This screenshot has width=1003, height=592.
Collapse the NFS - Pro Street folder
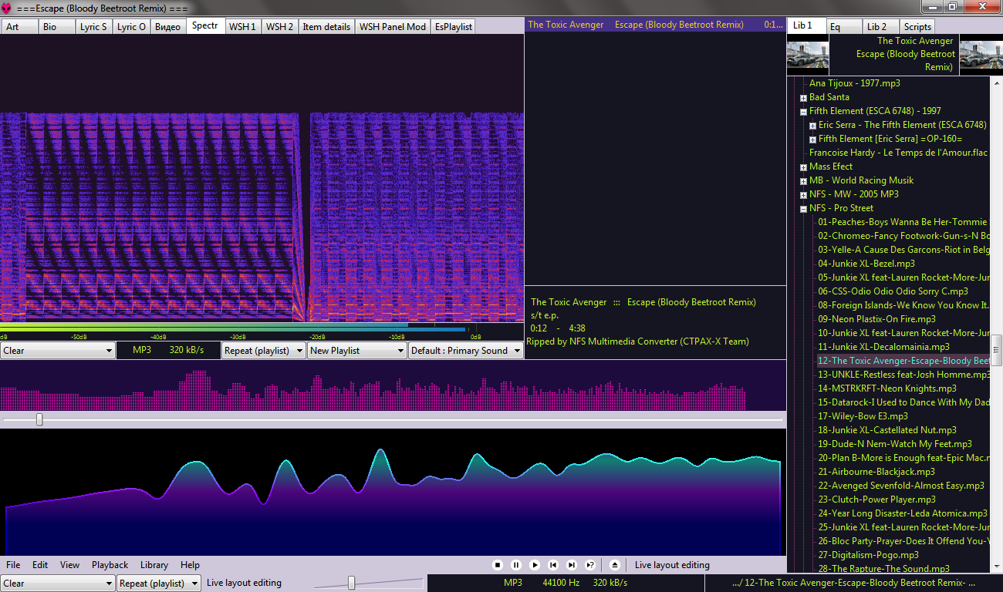click(803, 209)
